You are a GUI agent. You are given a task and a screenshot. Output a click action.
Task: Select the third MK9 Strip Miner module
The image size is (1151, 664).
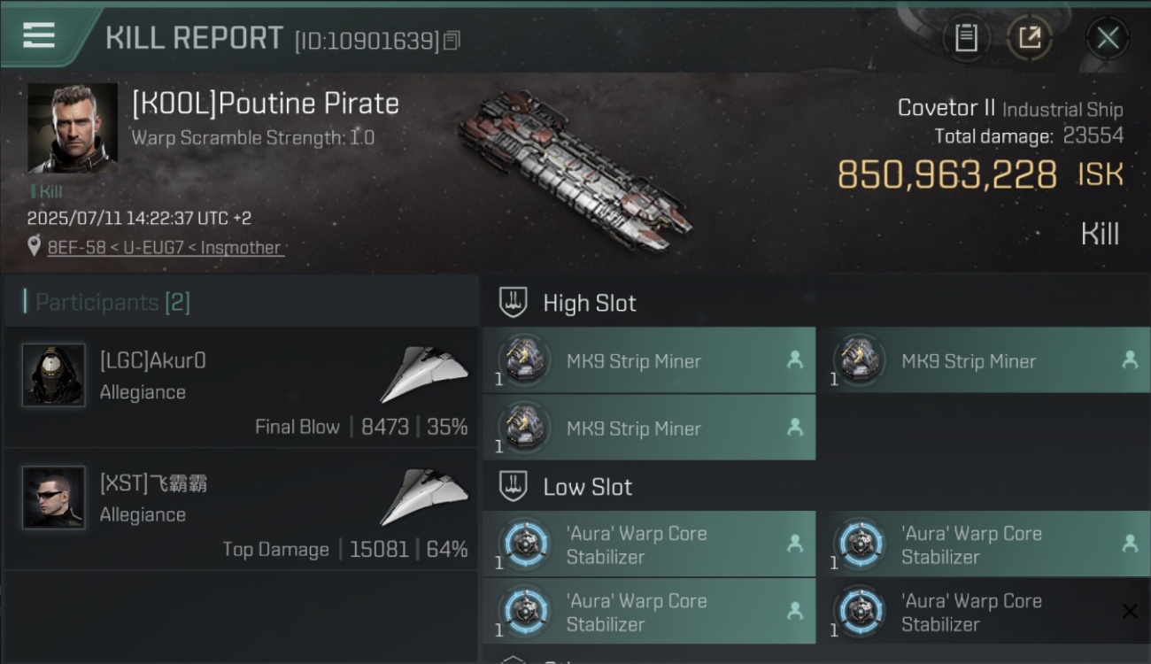tap(649, 428)
